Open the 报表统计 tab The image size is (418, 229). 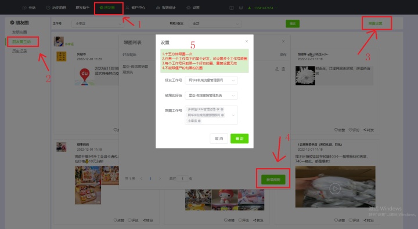click(166, 8)
